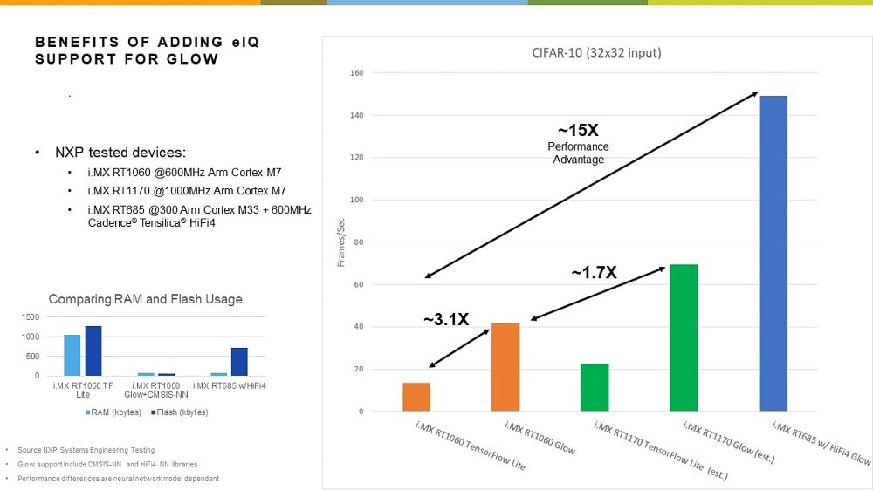The height and width of the screenshot is (490, 873).
Task: Select the RT685 w/HiFi4 dark blue Flash bar
Action: click(x=239, y=362)
